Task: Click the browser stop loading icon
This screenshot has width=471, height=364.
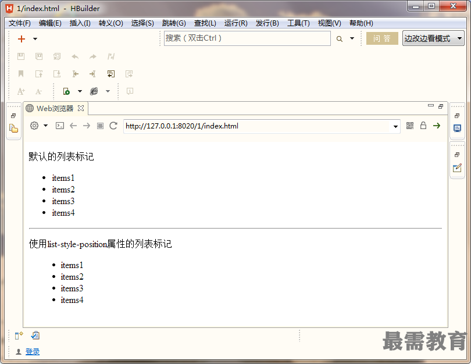Action: click(101, 126)
